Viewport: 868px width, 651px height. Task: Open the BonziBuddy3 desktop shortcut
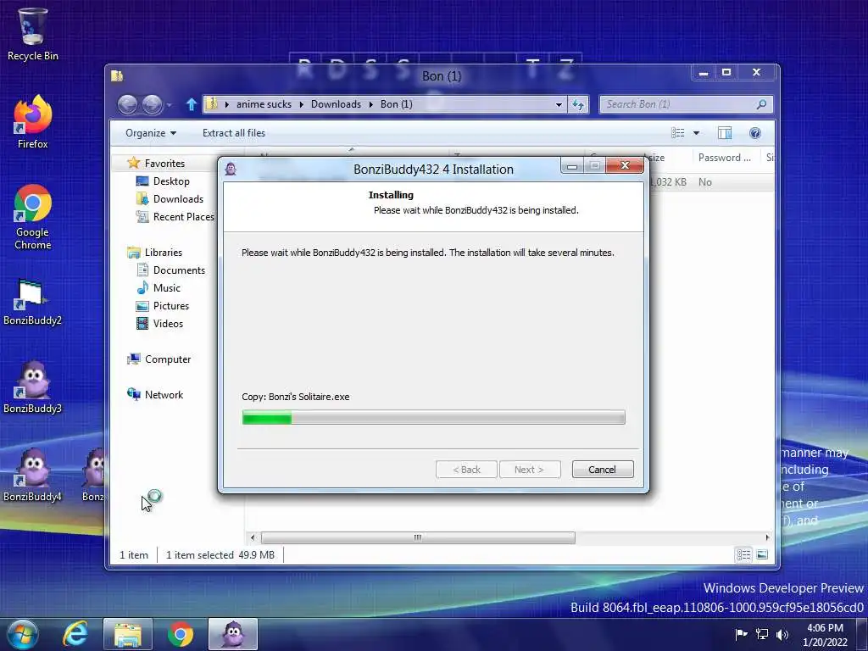point(32,387)
